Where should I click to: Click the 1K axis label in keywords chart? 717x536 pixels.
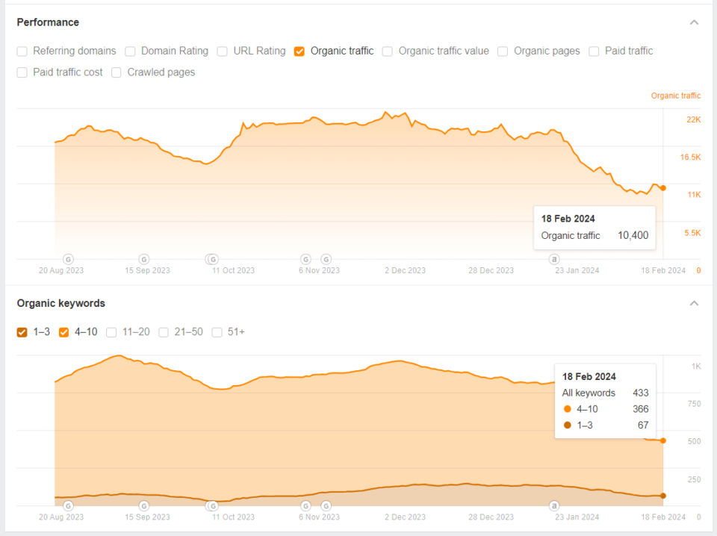pos(696,366)
